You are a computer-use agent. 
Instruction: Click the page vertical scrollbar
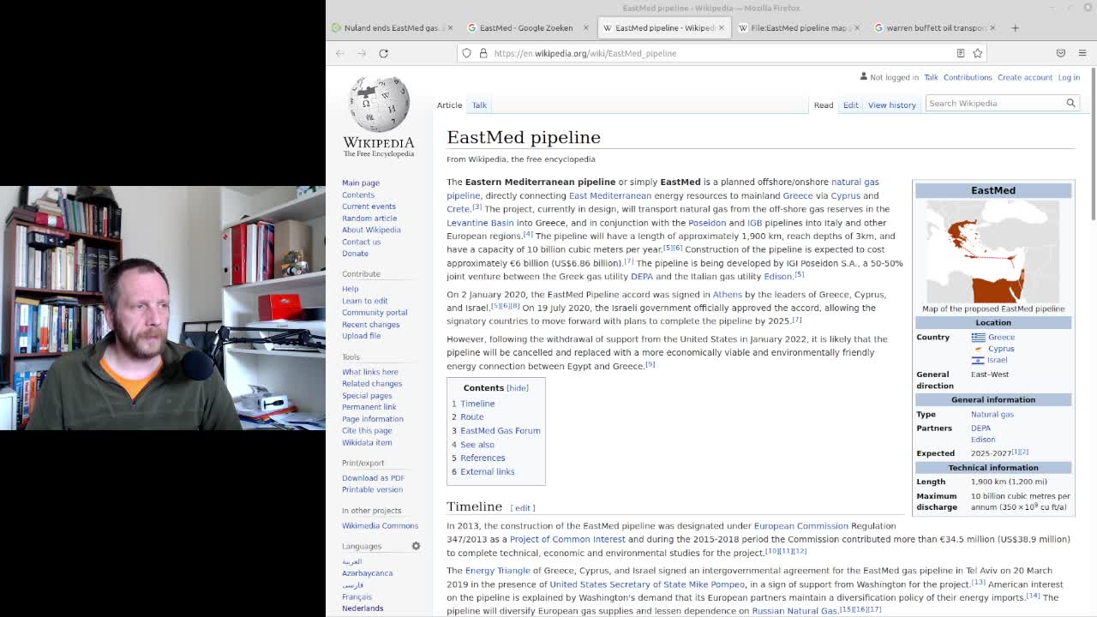(1094, 146)
